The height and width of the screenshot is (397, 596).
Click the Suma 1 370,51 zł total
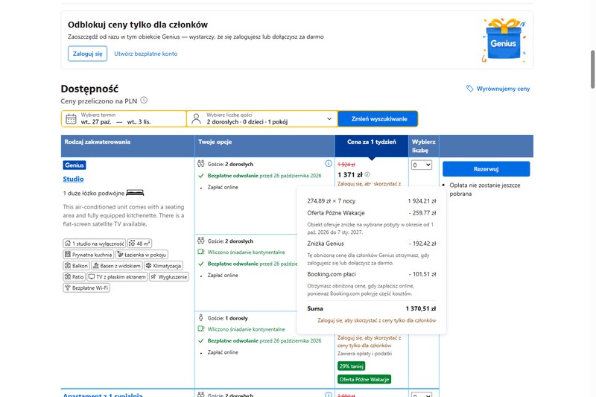click(371, 308)
